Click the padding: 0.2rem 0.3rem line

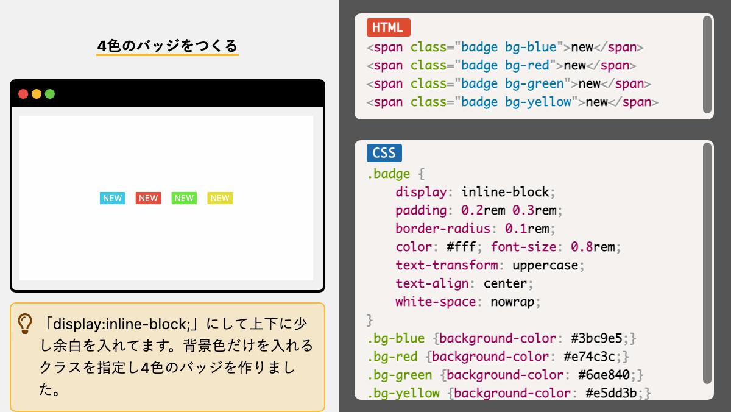479,211
